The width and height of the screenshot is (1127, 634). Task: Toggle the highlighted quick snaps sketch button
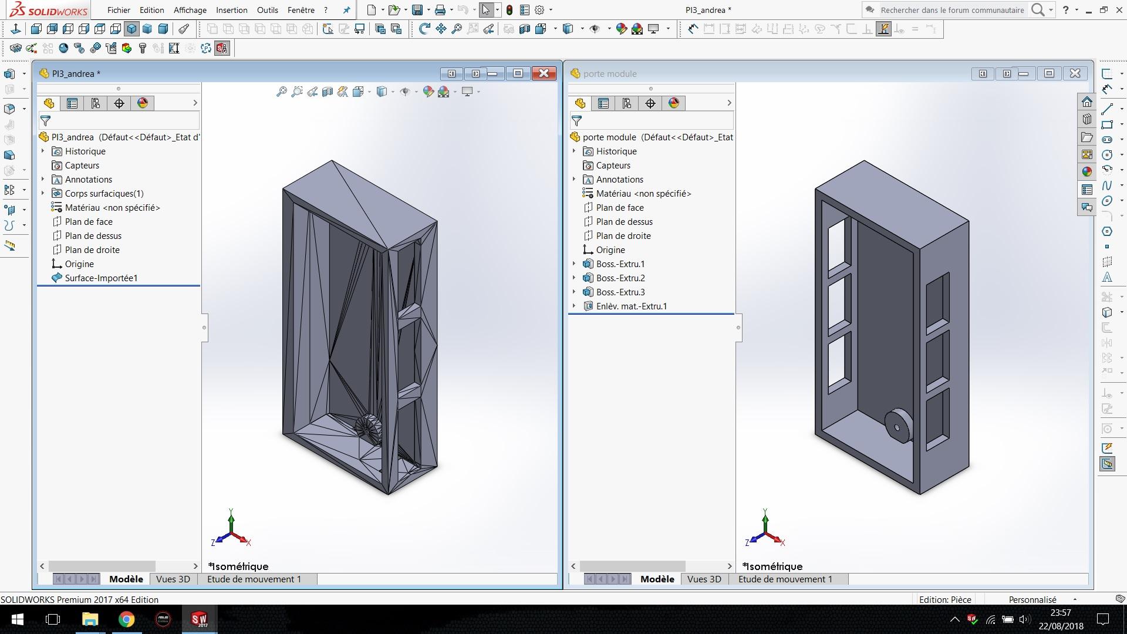click(883, 29)
